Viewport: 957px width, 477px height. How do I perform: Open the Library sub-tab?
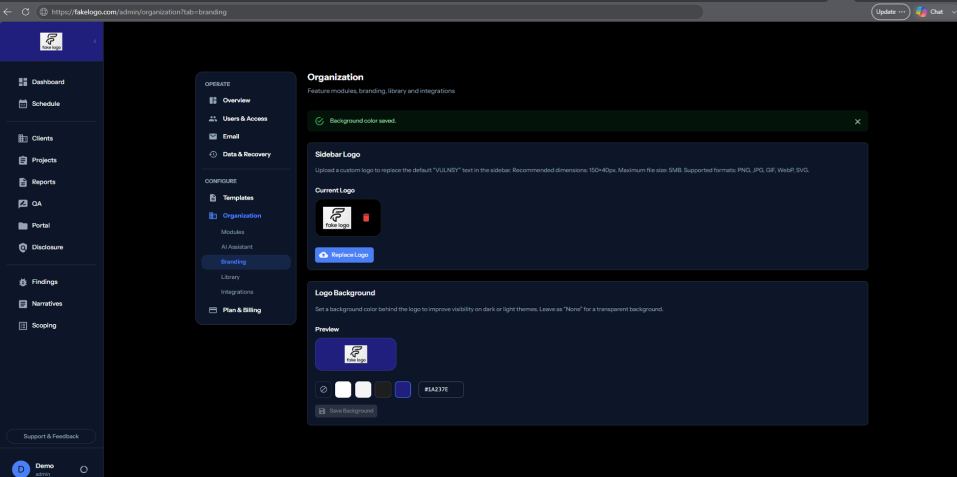(230, 277)
